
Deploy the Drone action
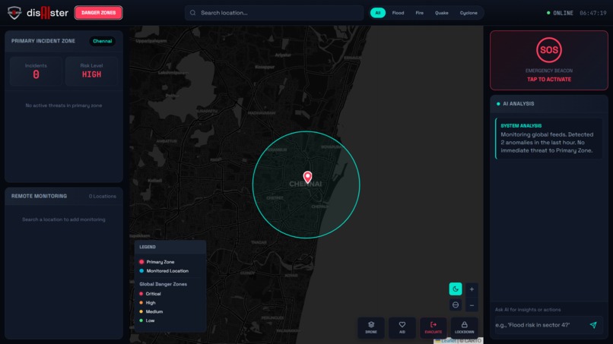(371, 327)
